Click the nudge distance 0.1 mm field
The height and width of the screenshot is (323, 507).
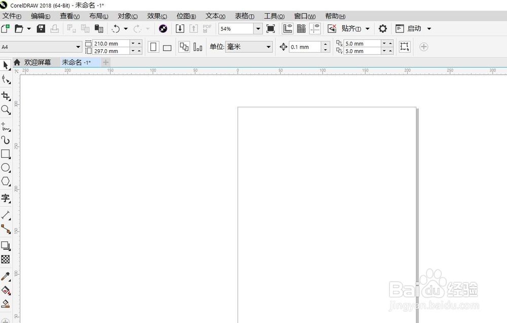305,47
